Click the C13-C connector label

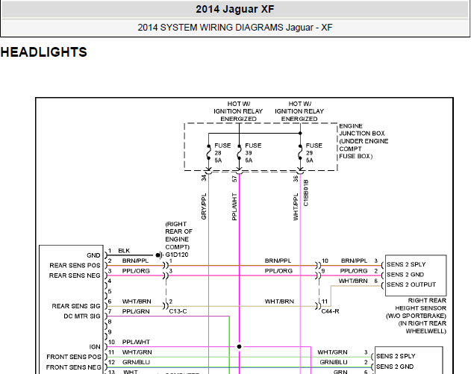pyautogui.click(x=178, y=311)
